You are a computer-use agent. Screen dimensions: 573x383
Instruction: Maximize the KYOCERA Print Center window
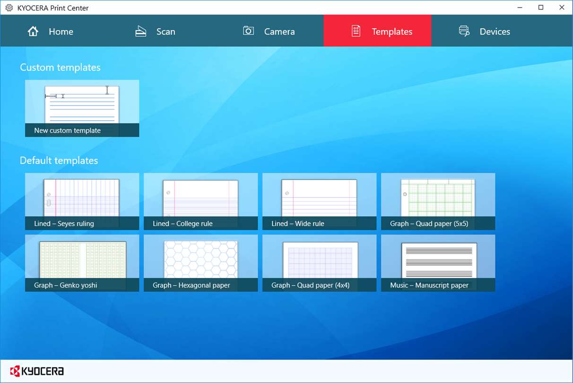(x=541, y=8)
